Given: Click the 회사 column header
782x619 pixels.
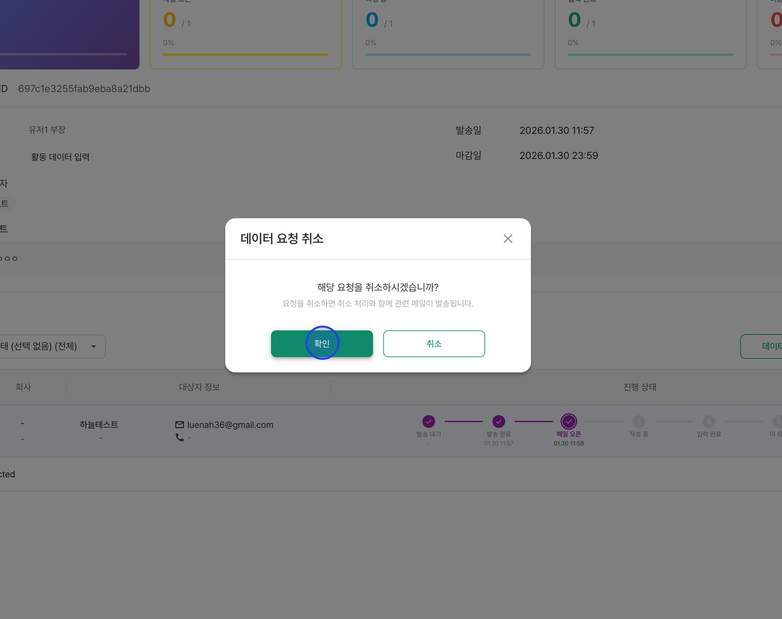Looking at the screenshot, I should pos(23,387).
